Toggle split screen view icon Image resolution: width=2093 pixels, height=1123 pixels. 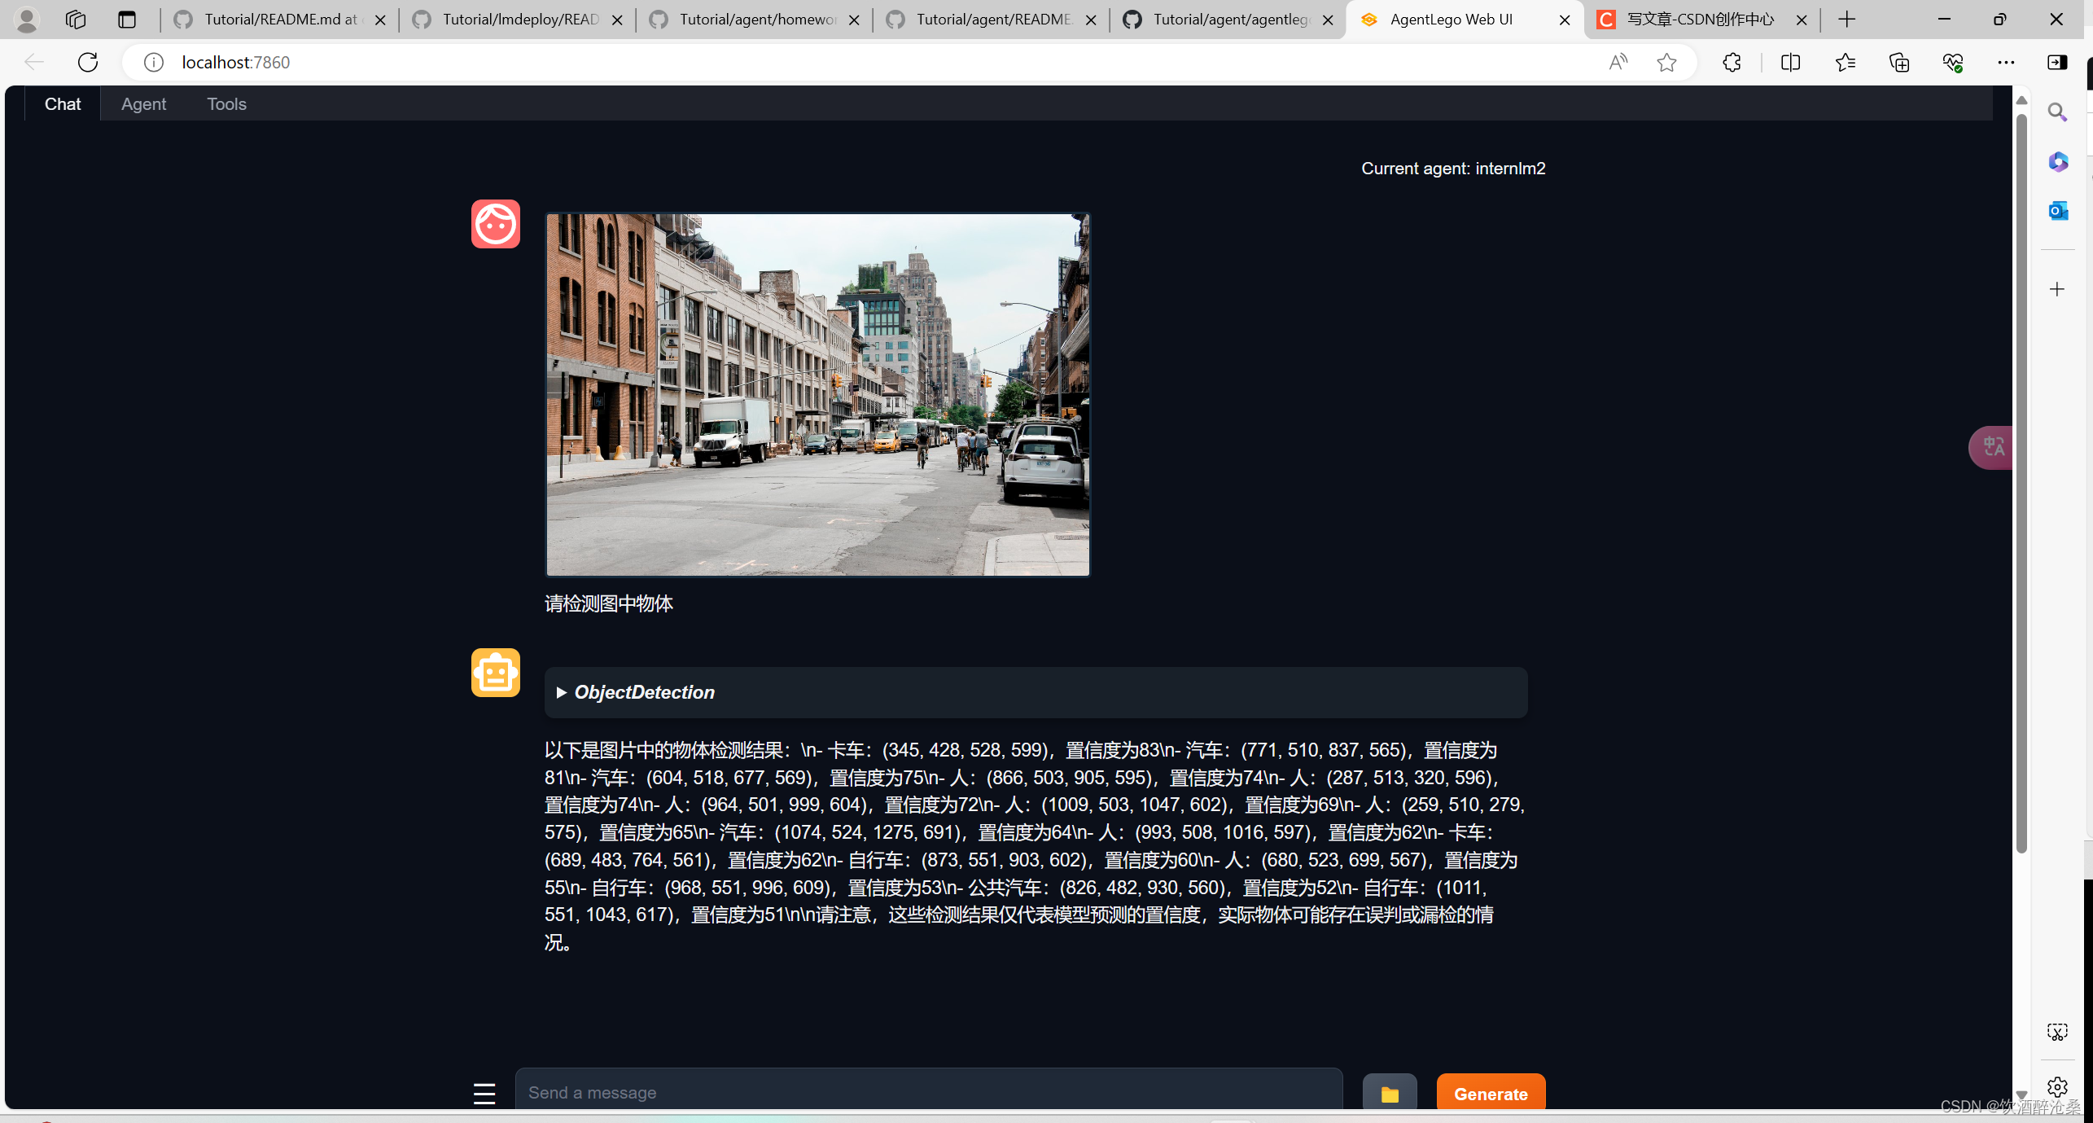pyautogui.click(x=1790, y=62)
